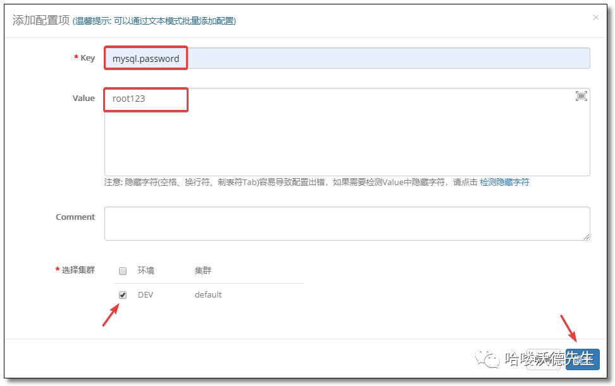Close the 添加配置项 dialog with X
This screenshot has width=615, height=386.
pos(596,17)
